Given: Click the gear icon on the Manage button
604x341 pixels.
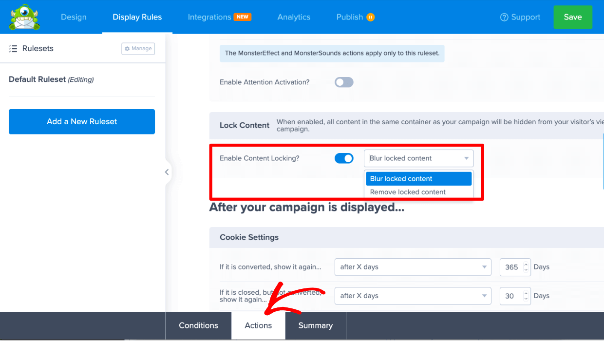Looking at the screenshot, I should (127, 48).
